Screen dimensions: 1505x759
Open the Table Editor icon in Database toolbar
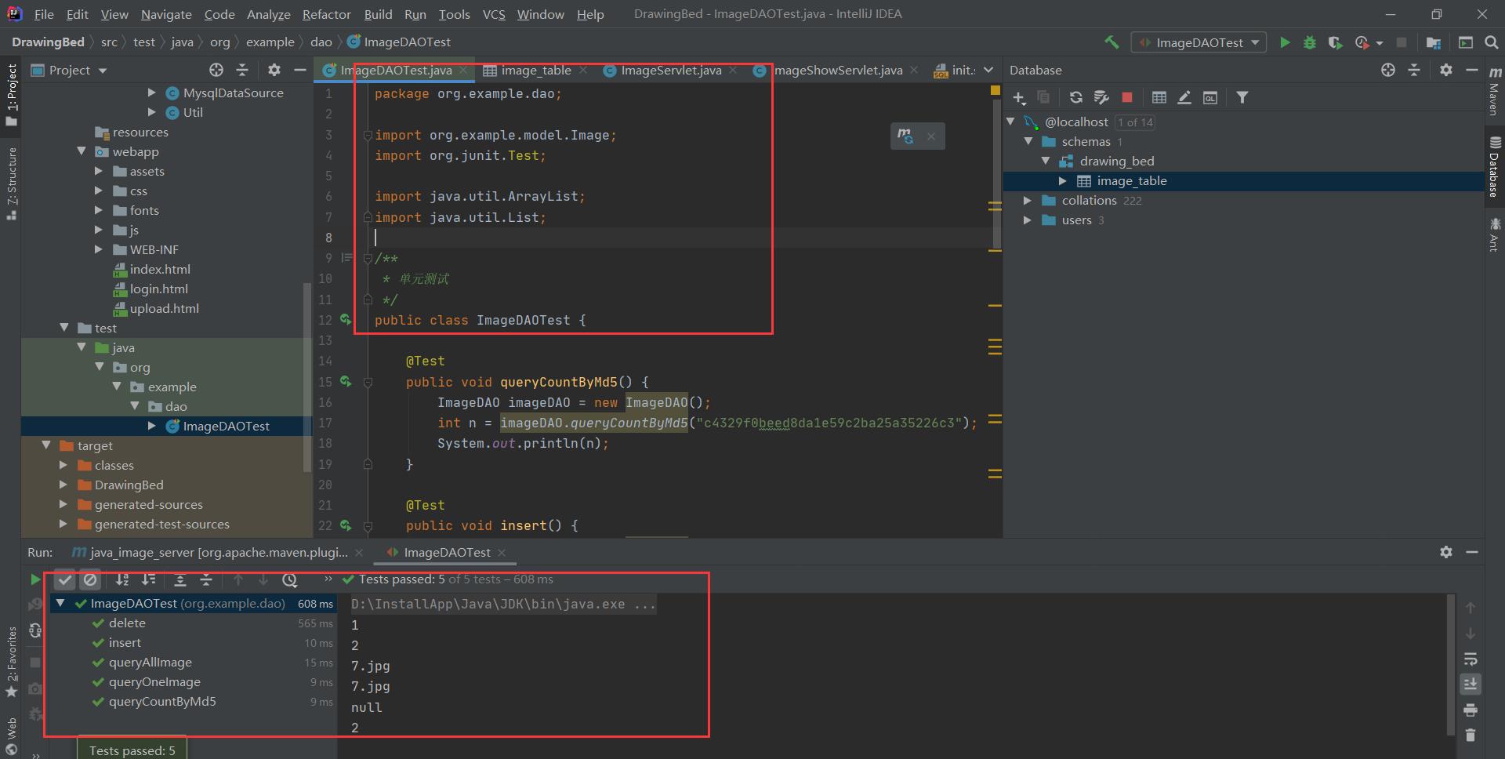(1159, 97)
